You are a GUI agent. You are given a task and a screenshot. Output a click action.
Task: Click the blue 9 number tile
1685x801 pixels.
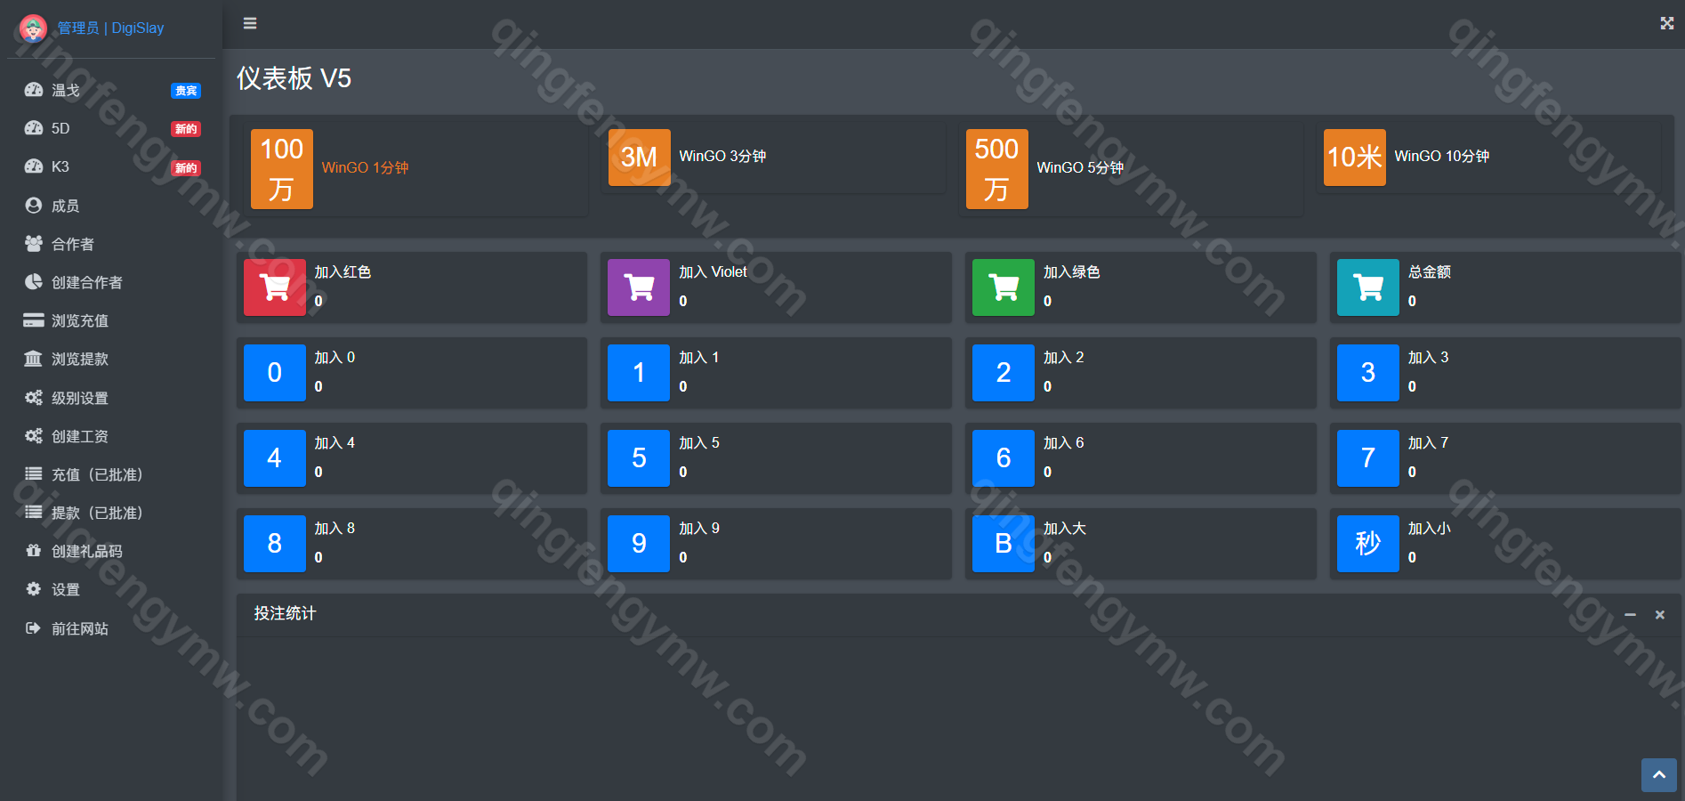click(639, 544)
